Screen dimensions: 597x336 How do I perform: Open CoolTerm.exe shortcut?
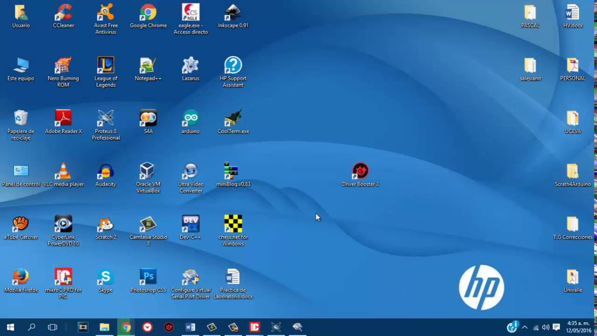point(233,122)
